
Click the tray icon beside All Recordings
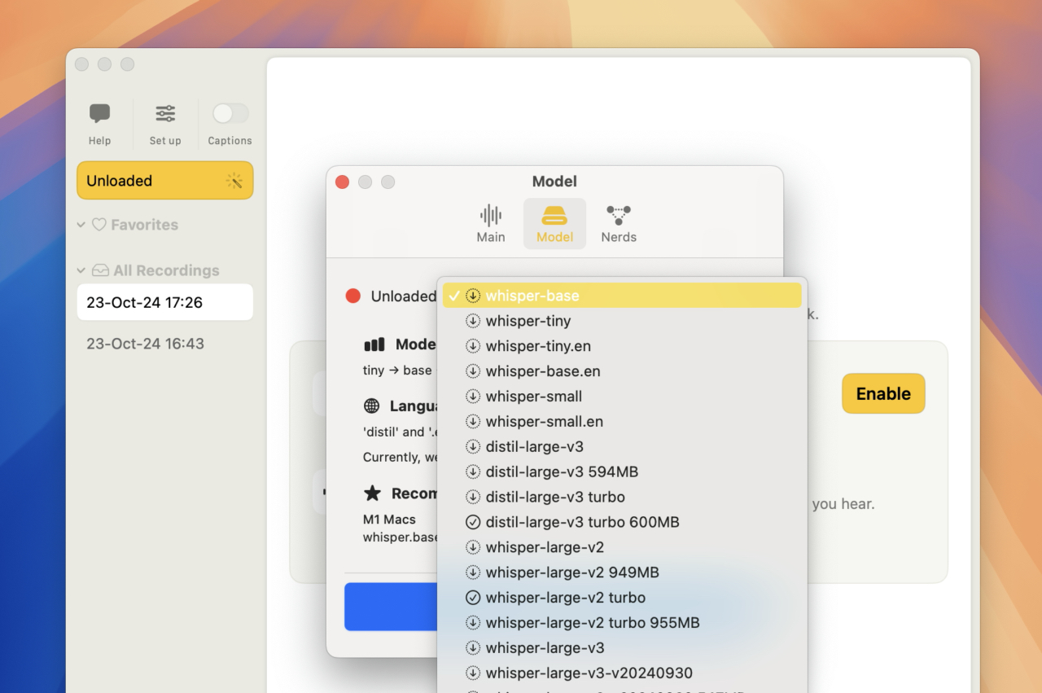(100, 270)
